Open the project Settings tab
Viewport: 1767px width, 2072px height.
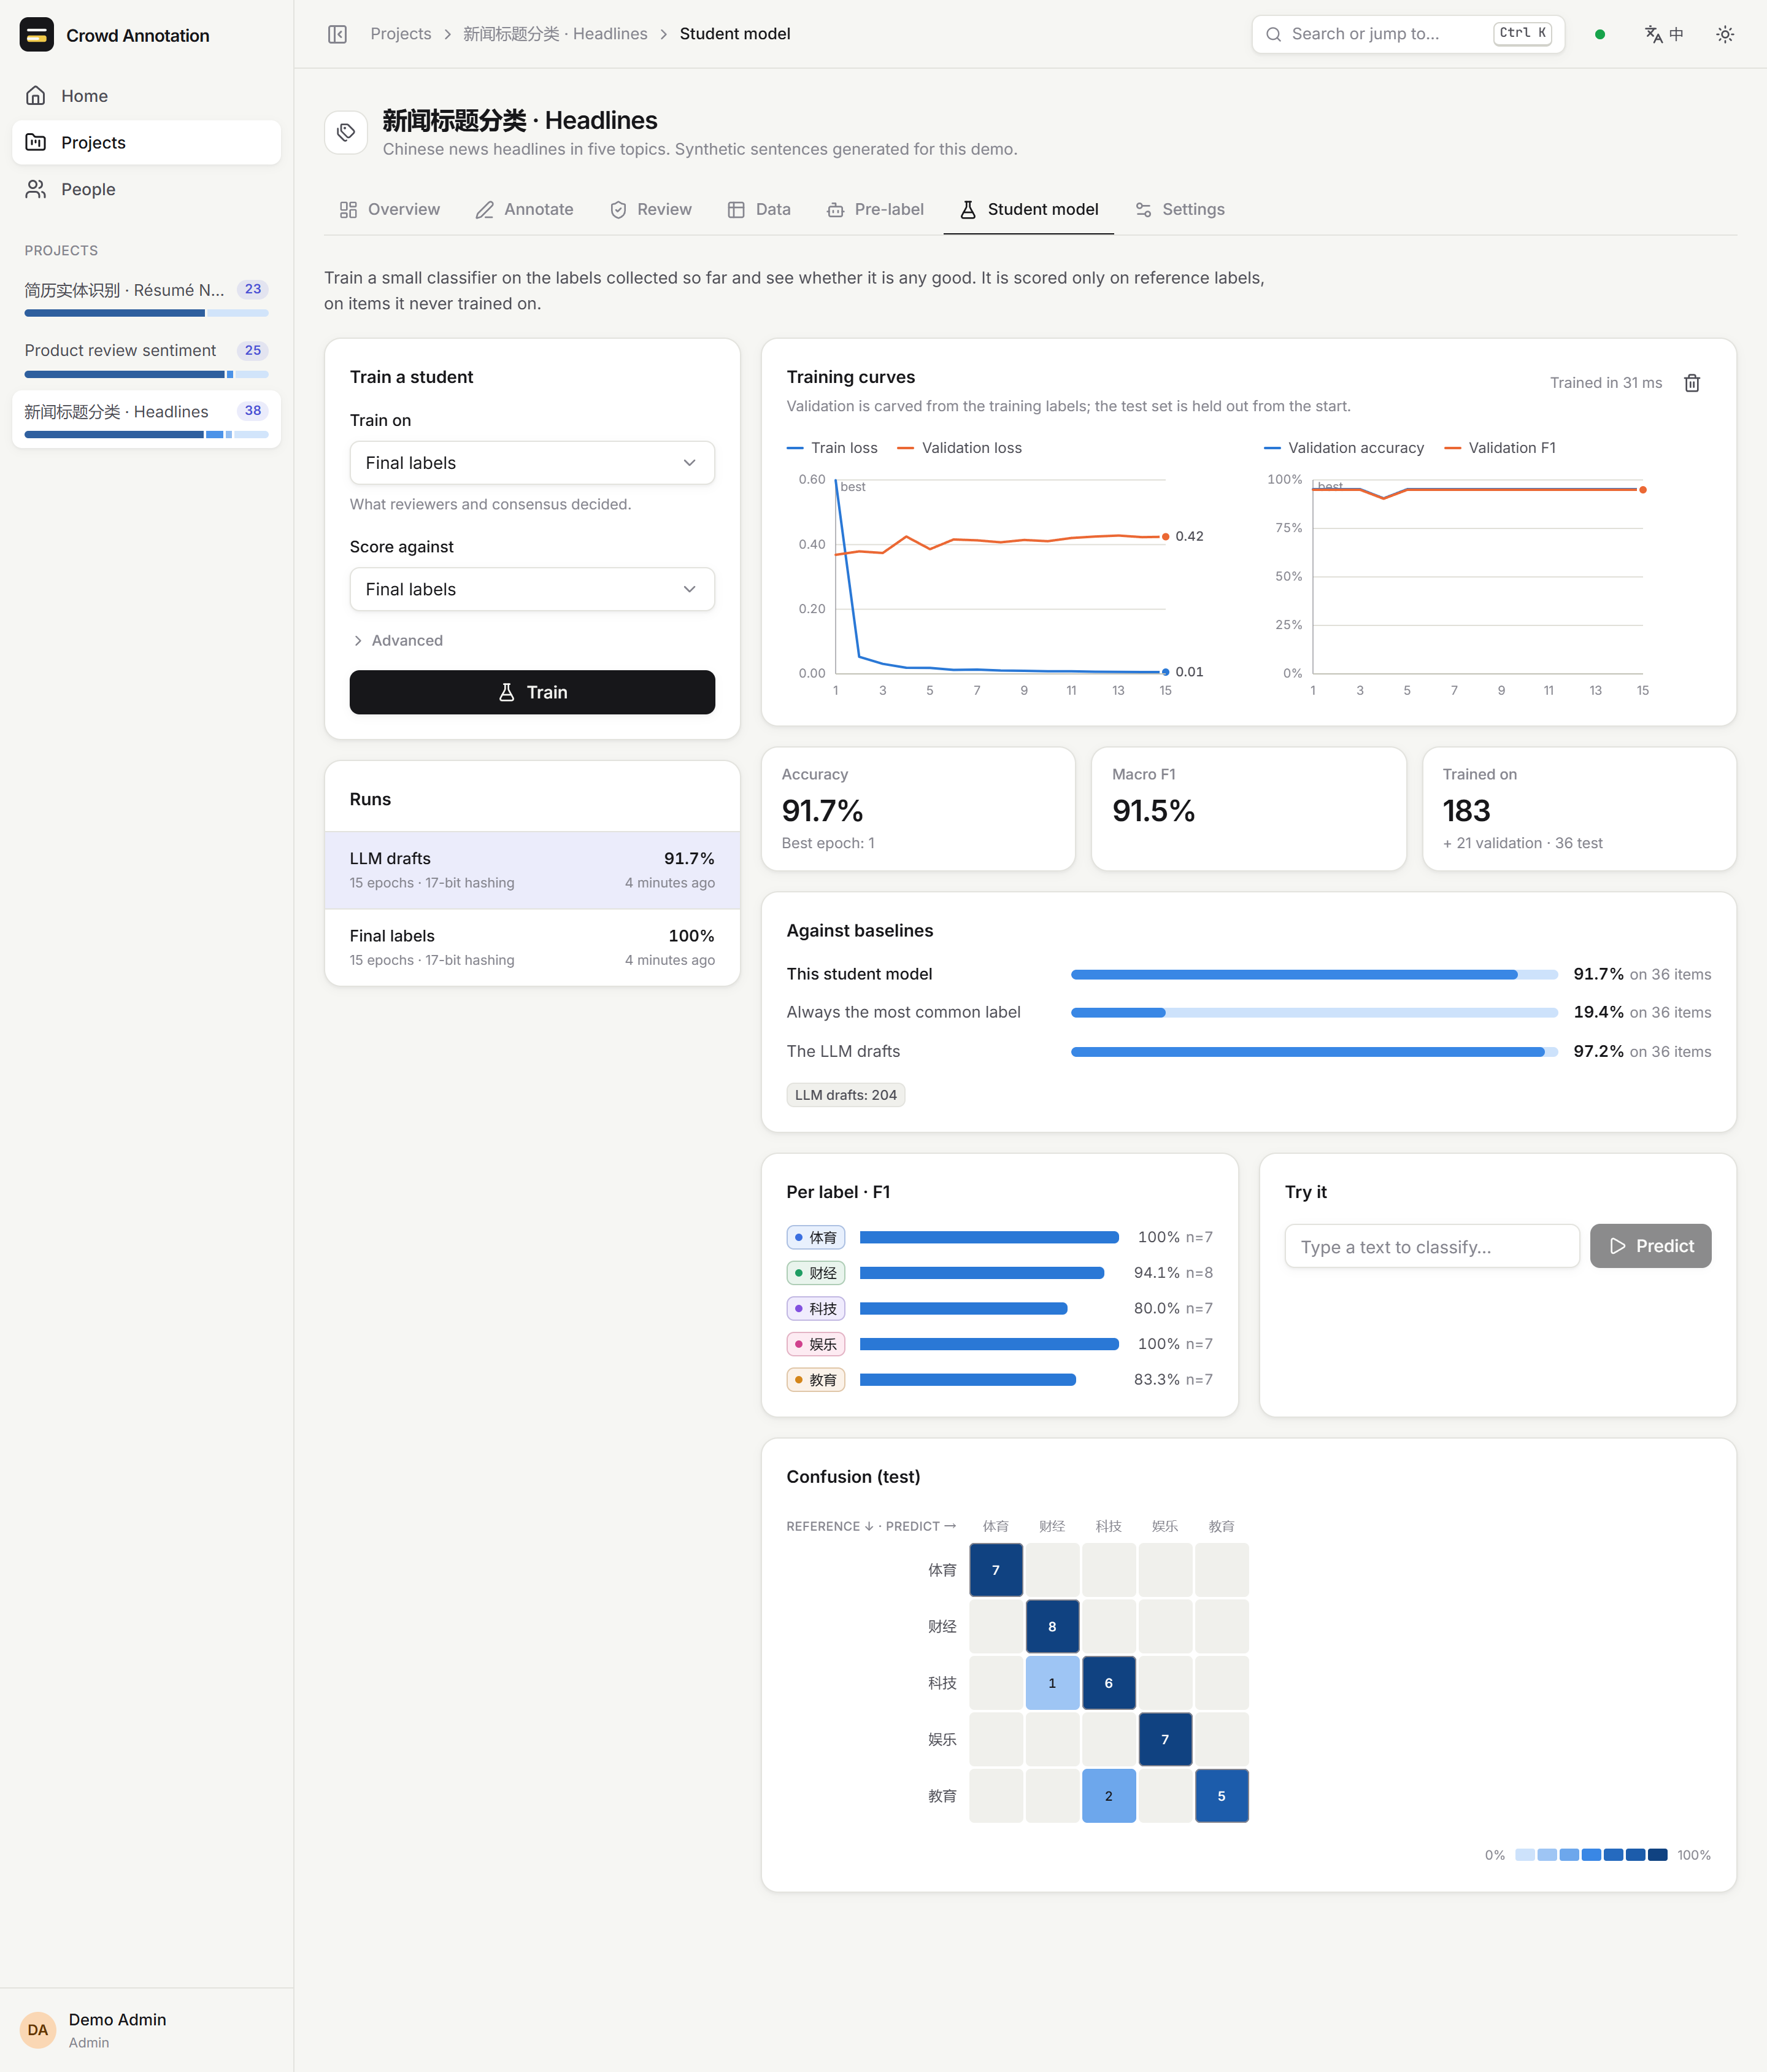coord(1180,210)
